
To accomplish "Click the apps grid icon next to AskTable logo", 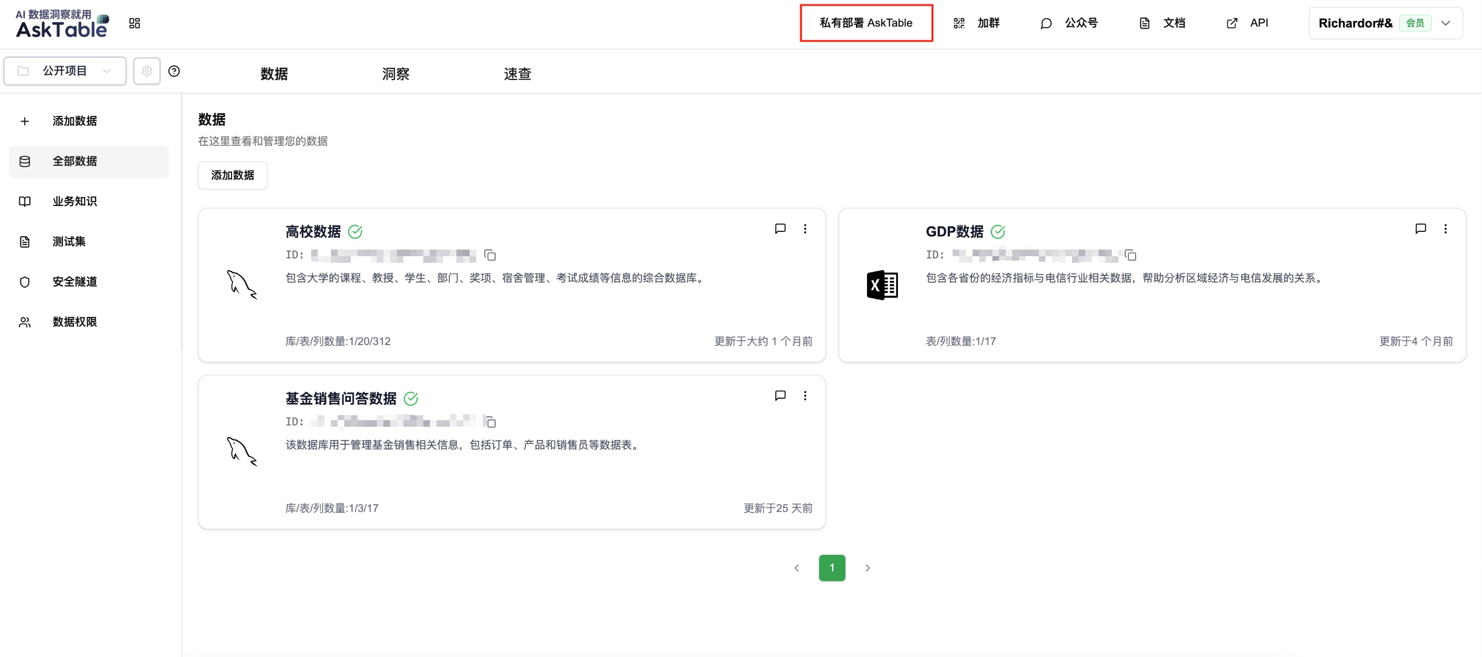I will point(135,23).
